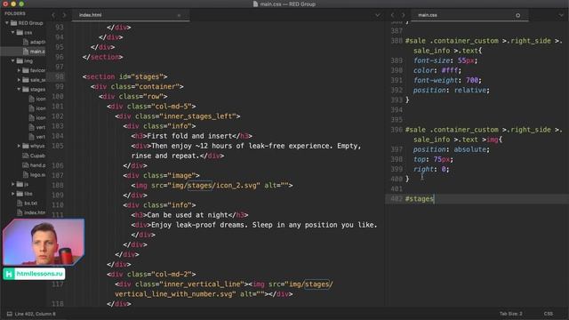Go forward in the right pane tab navigation
The width and height of the screenshot is (569, 320).
[403, 15]
